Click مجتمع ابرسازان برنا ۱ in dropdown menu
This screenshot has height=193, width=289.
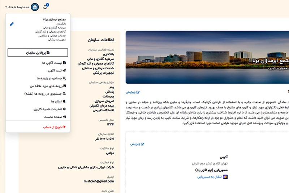point(54,20)
